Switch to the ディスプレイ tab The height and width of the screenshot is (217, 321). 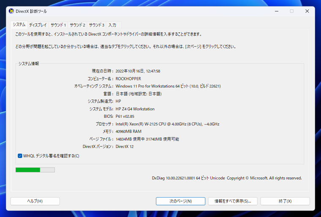point(38,25)
